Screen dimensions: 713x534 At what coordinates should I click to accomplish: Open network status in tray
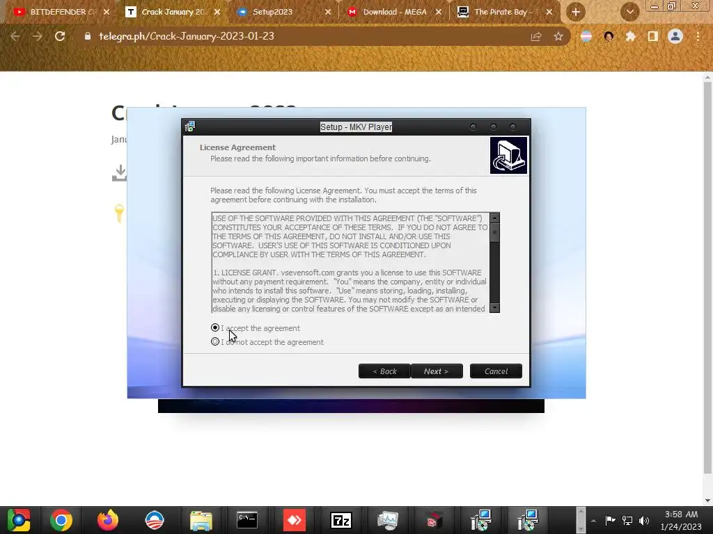(627, 520)
